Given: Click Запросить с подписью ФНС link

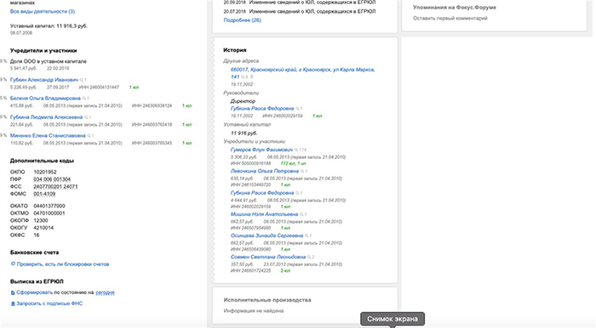Looking at the screenshot, I should [49, 303].
